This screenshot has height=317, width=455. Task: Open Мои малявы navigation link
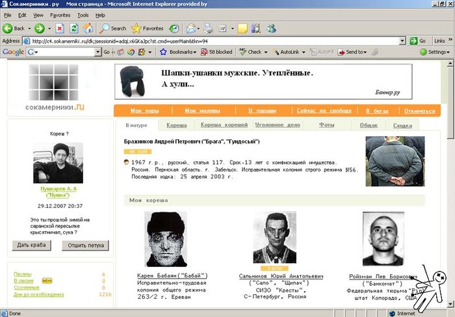(x=203, y=110)
